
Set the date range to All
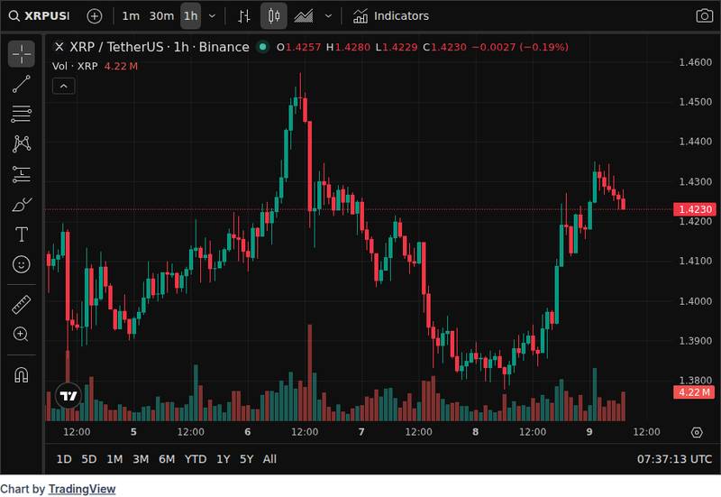(269, 459)
